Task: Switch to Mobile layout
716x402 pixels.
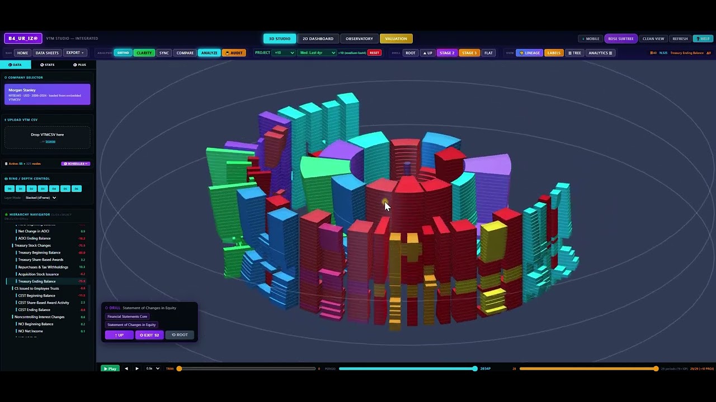Action: [591, 39]
